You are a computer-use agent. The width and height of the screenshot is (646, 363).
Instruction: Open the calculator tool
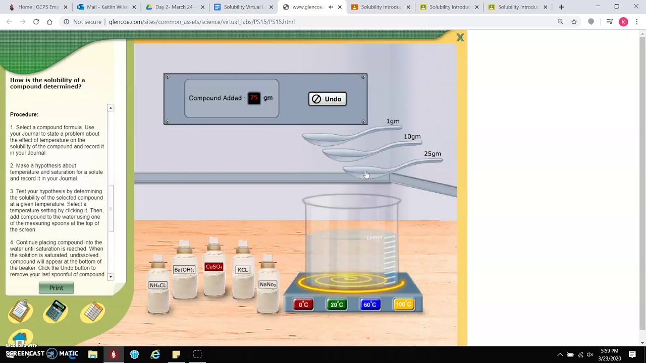click(56, 311)
